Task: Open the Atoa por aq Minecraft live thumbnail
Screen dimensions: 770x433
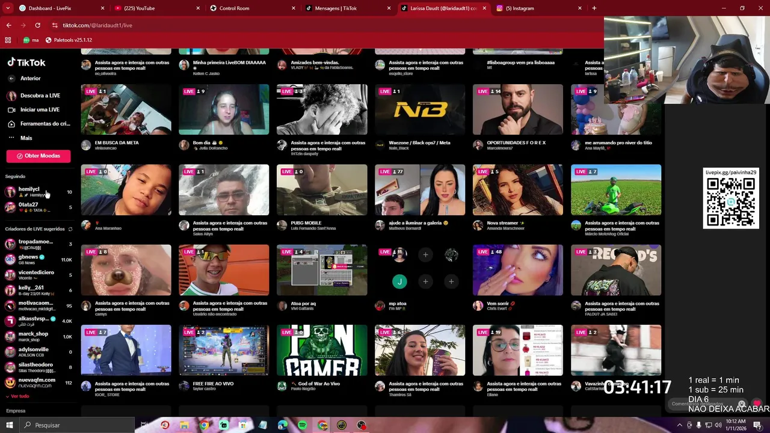Action: 322,270
